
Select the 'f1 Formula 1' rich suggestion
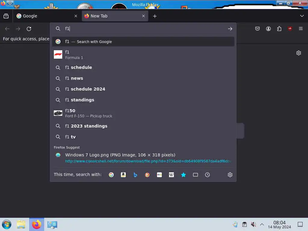pyautogui.click(x=143, y=55)
